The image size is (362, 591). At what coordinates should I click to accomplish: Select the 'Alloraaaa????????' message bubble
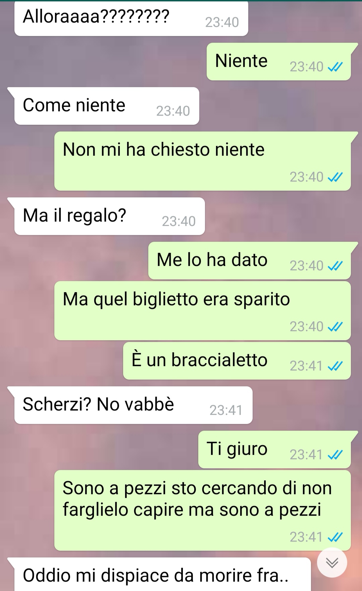tap(131, 18)
